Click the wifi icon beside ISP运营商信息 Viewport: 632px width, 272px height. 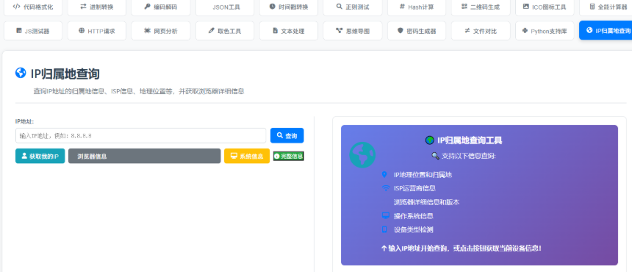point(386,188)
